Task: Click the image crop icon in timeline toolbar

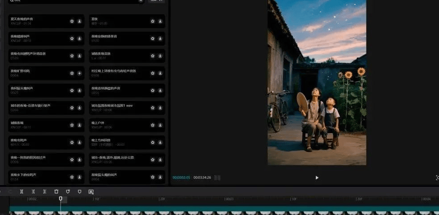Action: pos(91,191)
